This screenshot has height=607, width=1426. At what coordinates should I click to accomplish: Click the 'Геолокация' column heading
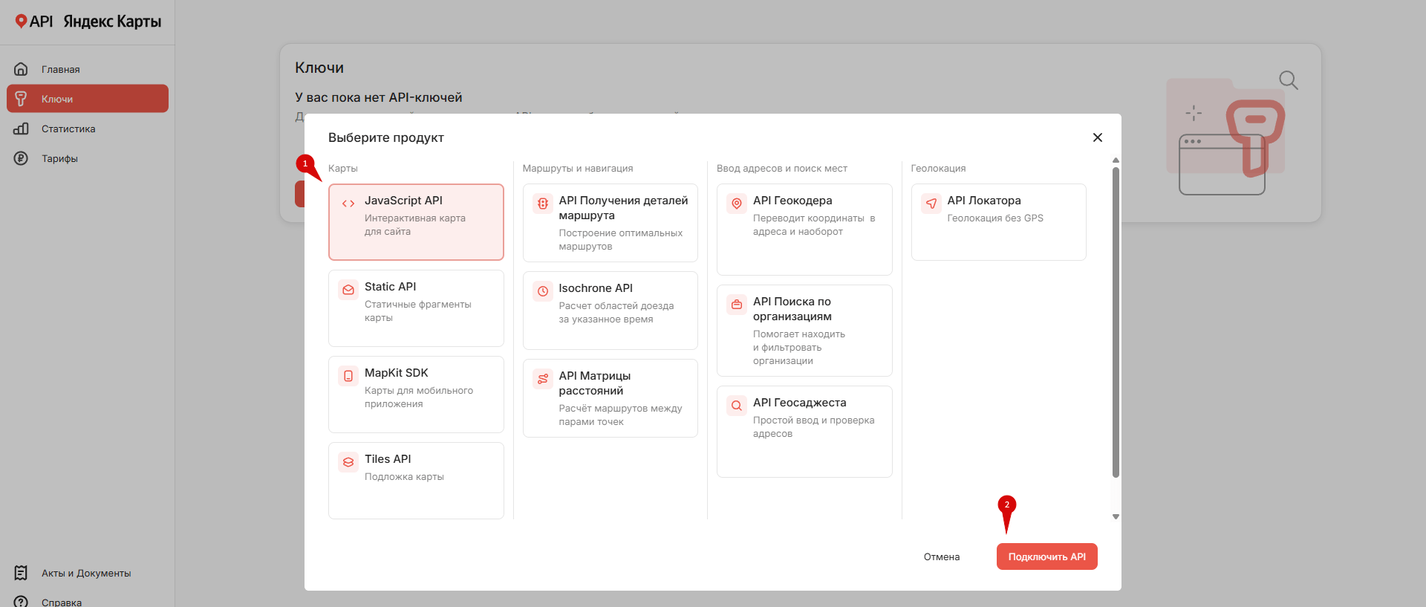point(939,169)
